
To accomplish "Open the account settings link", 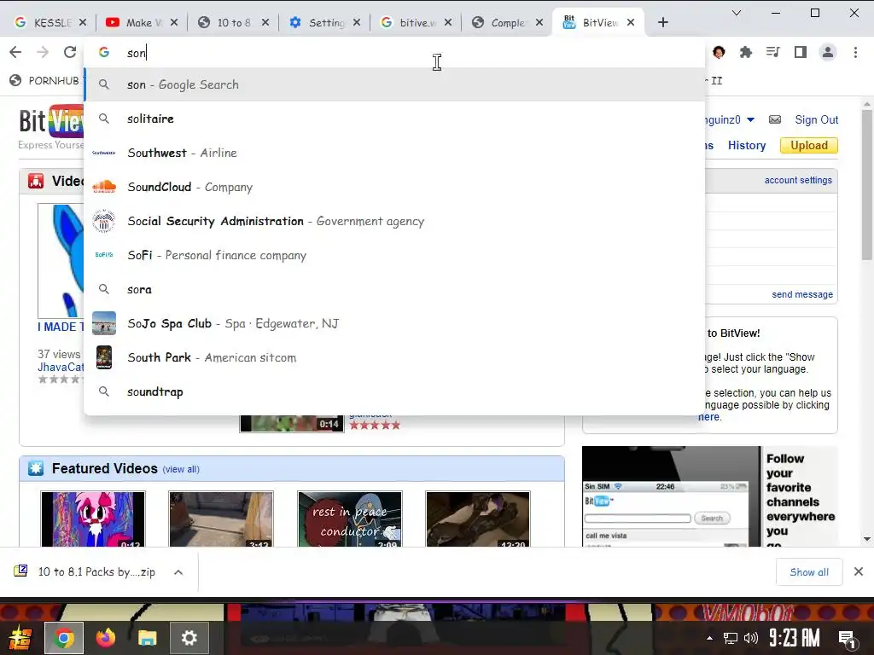I will point(798,180).
